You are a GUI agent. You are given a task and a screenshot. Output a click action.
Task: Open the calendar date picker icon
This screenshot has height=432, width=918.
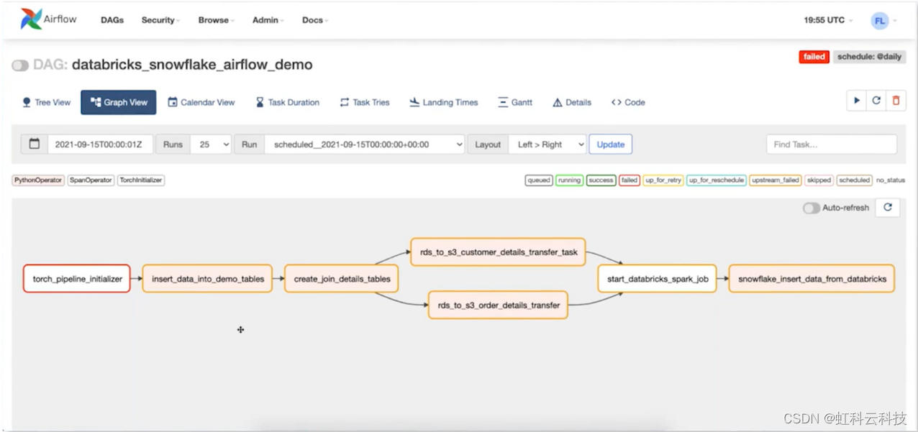coord(34,144)
